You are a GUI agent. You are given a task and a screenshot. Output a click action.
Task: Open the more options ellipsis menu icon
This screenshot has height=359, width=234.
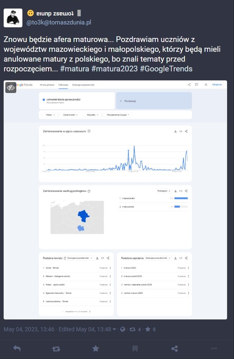coord(214,349)
